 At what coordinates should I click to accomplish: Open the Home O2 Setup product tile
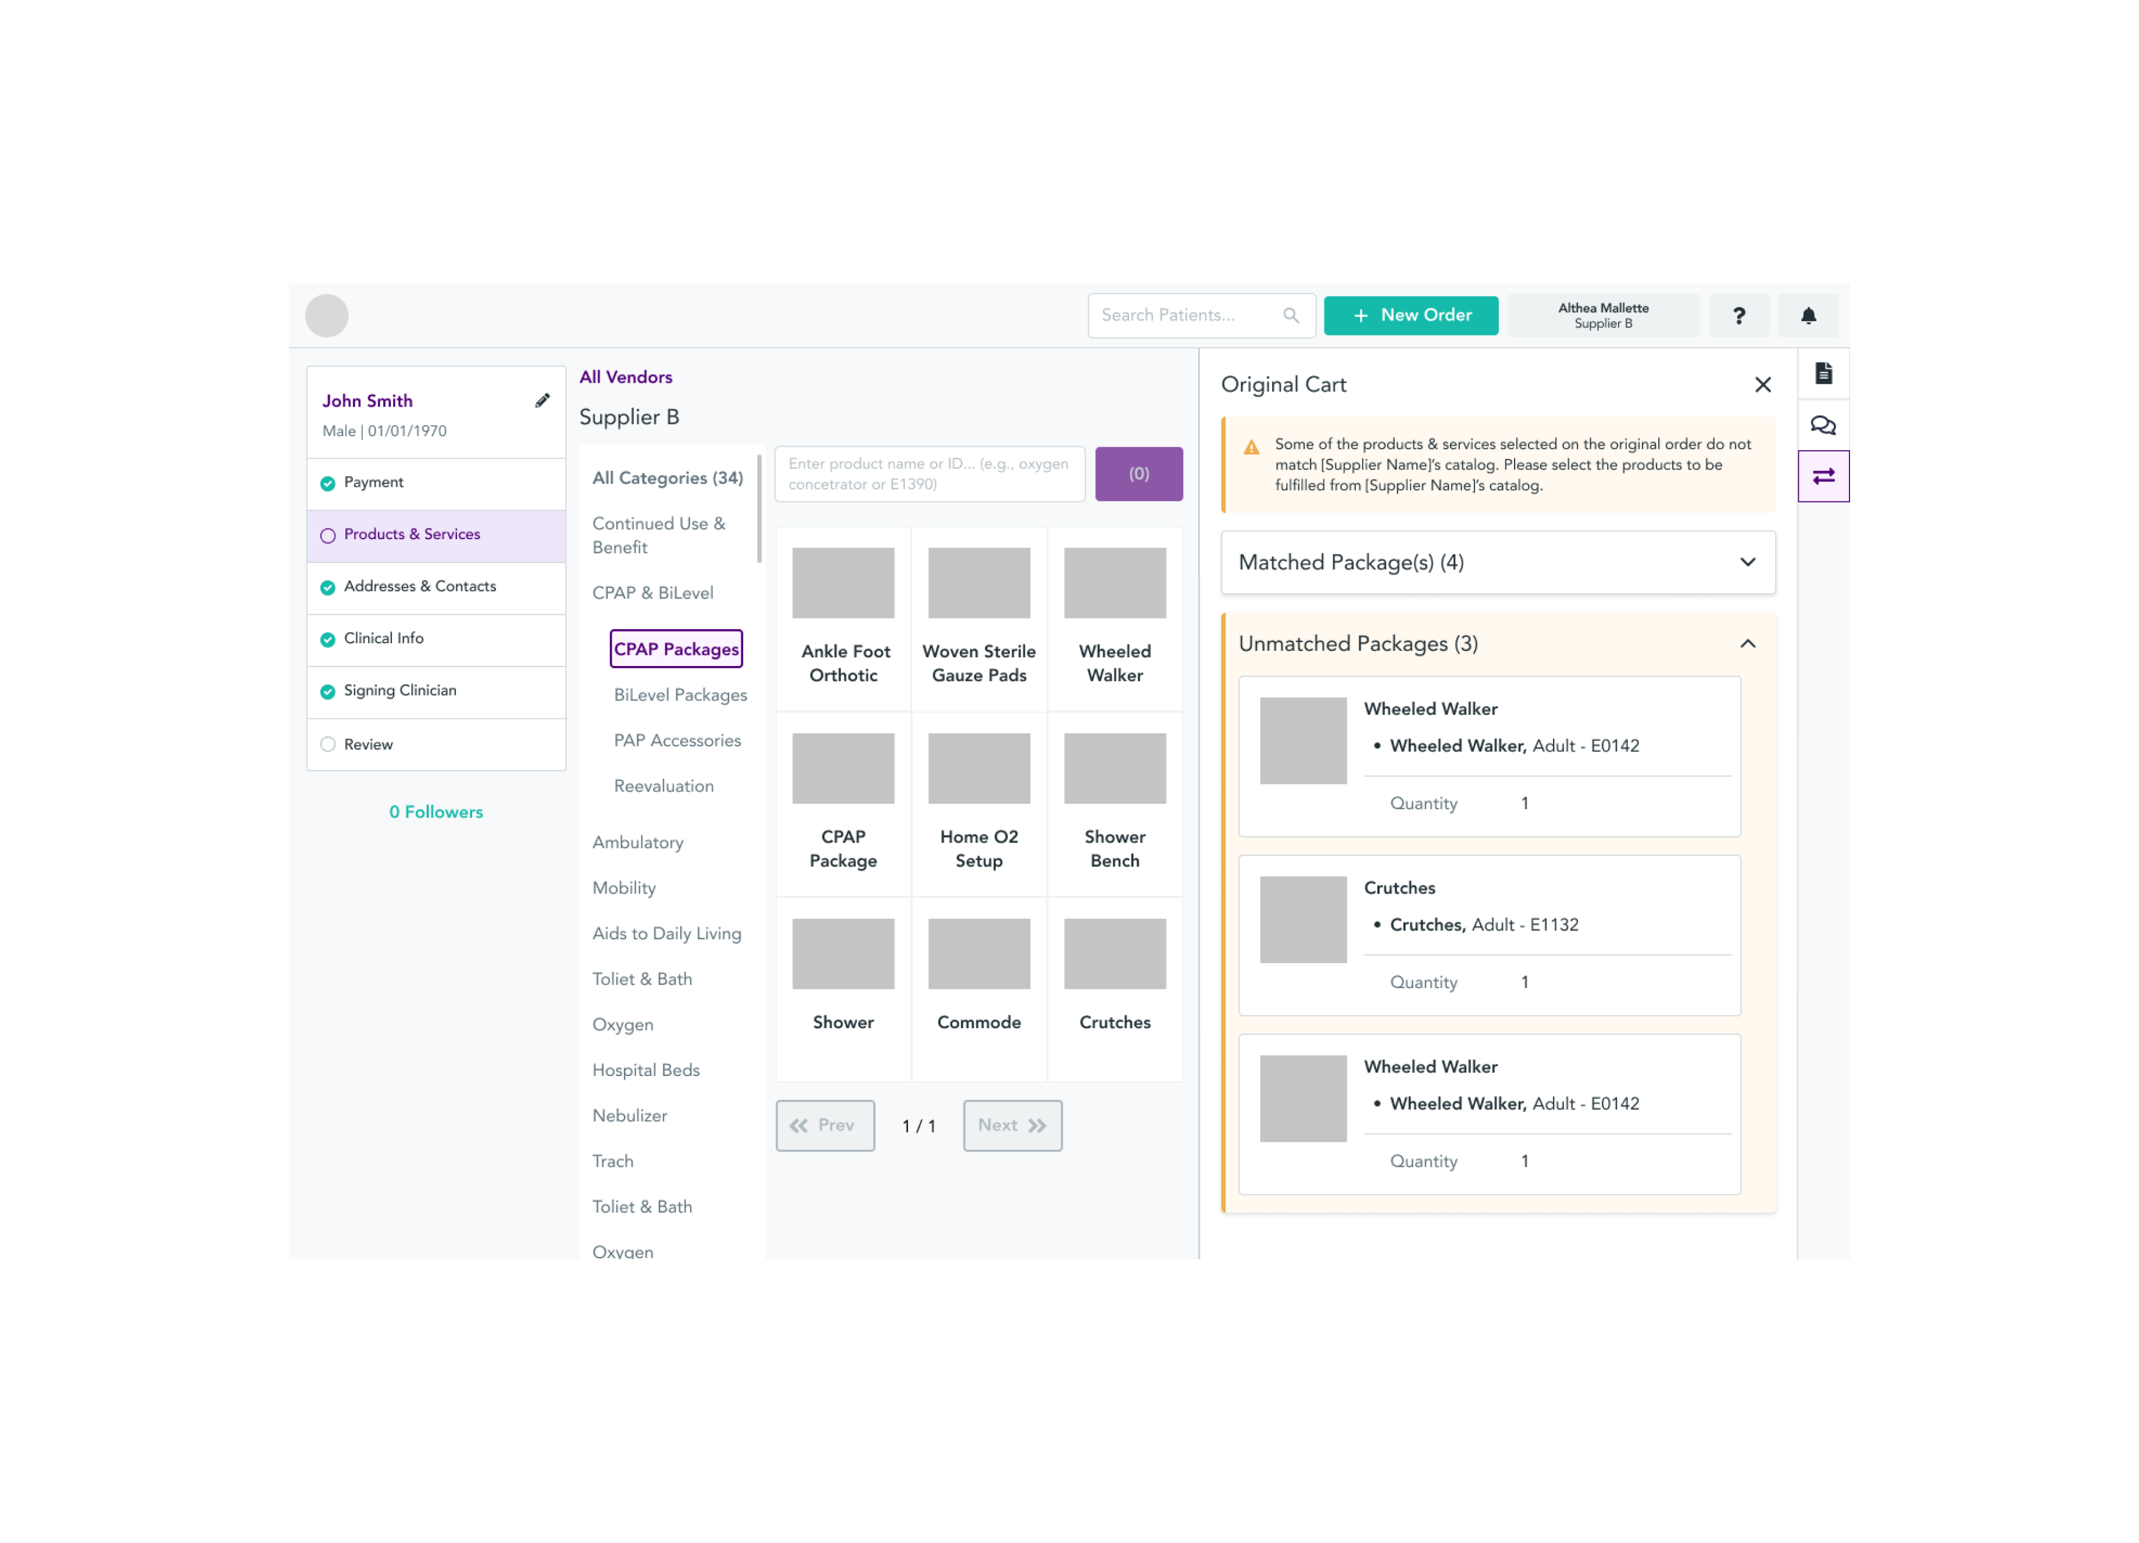(979, 805)
